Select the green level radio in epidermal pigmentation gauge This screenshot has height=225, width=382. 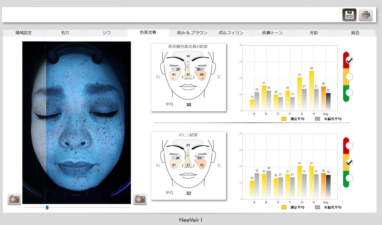(x=349, y=92)
